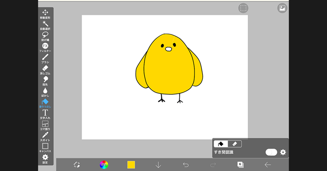Viewport: 327px width, 171px height.
Task: Open the gap recognition gear settings
Action: point(283,152)
